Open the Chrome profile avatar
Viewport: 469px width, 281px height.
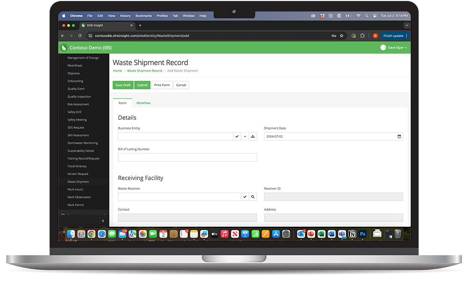pos(375,36)
